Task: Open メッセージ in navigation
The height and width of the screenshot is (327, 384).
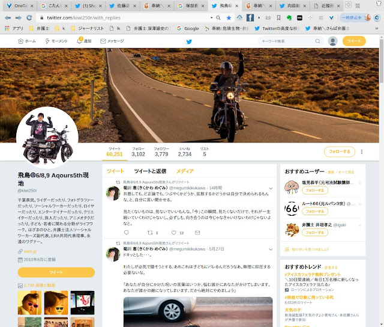Action: coord(112,41)
